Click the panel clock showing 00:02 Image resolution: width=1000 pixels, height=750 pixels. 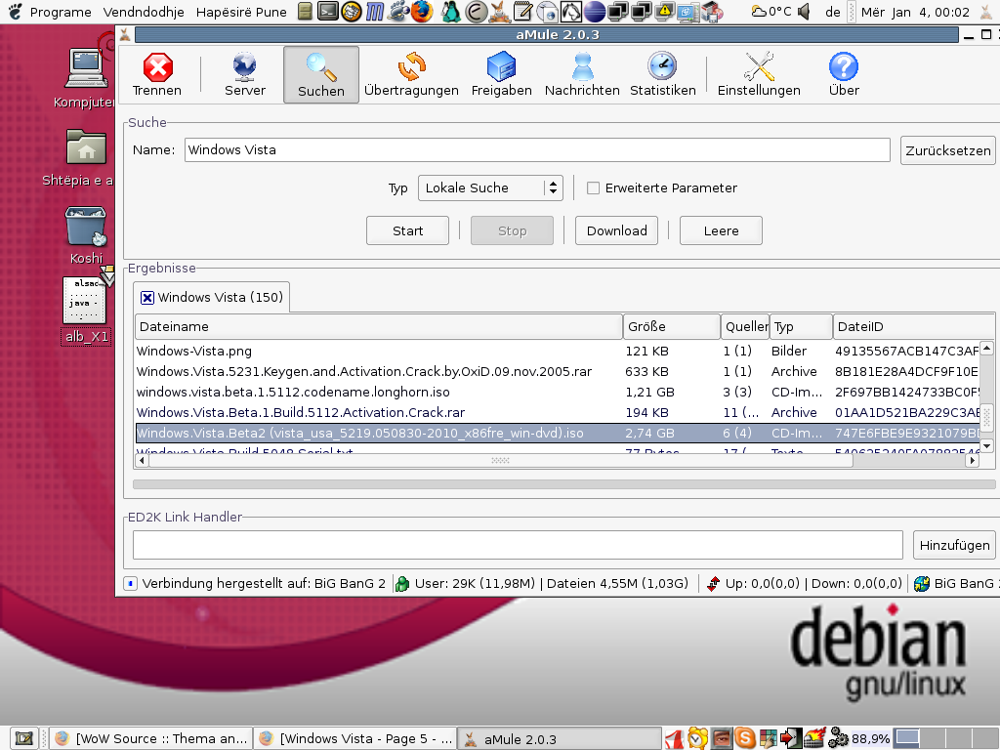915,12
